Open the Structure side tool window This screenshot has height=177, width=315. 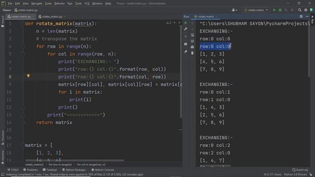click(2, 138)
